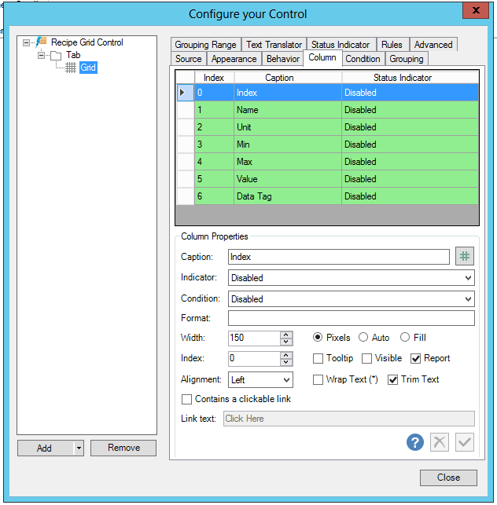Select the Recipe Grid Control root node

87,42
